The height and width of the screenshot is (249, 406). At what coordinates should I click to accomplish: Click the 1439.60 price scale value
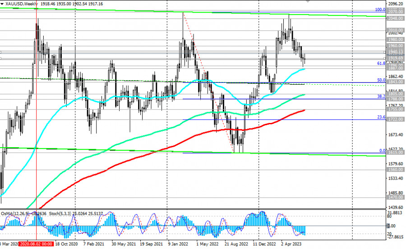396,208
